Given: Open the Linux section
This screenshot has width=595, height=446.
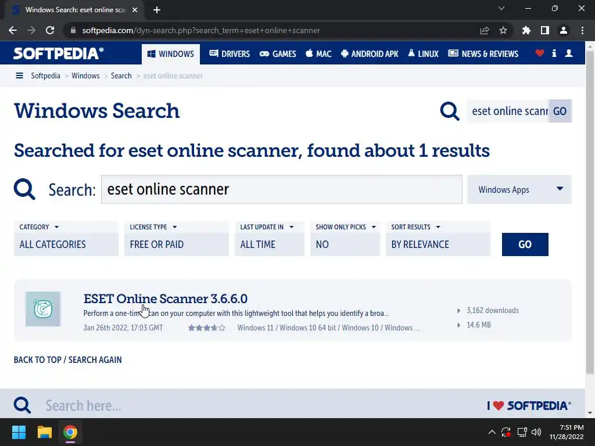Looking at the screenshot, I should tap(424, 54).
